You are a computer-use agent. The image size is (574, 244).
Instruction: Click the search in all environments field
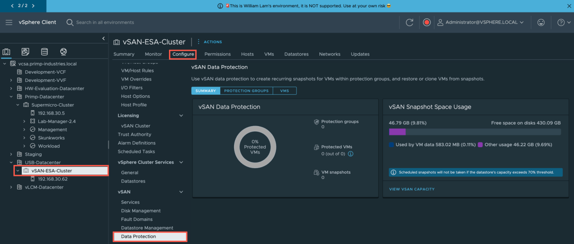[105, 23]
